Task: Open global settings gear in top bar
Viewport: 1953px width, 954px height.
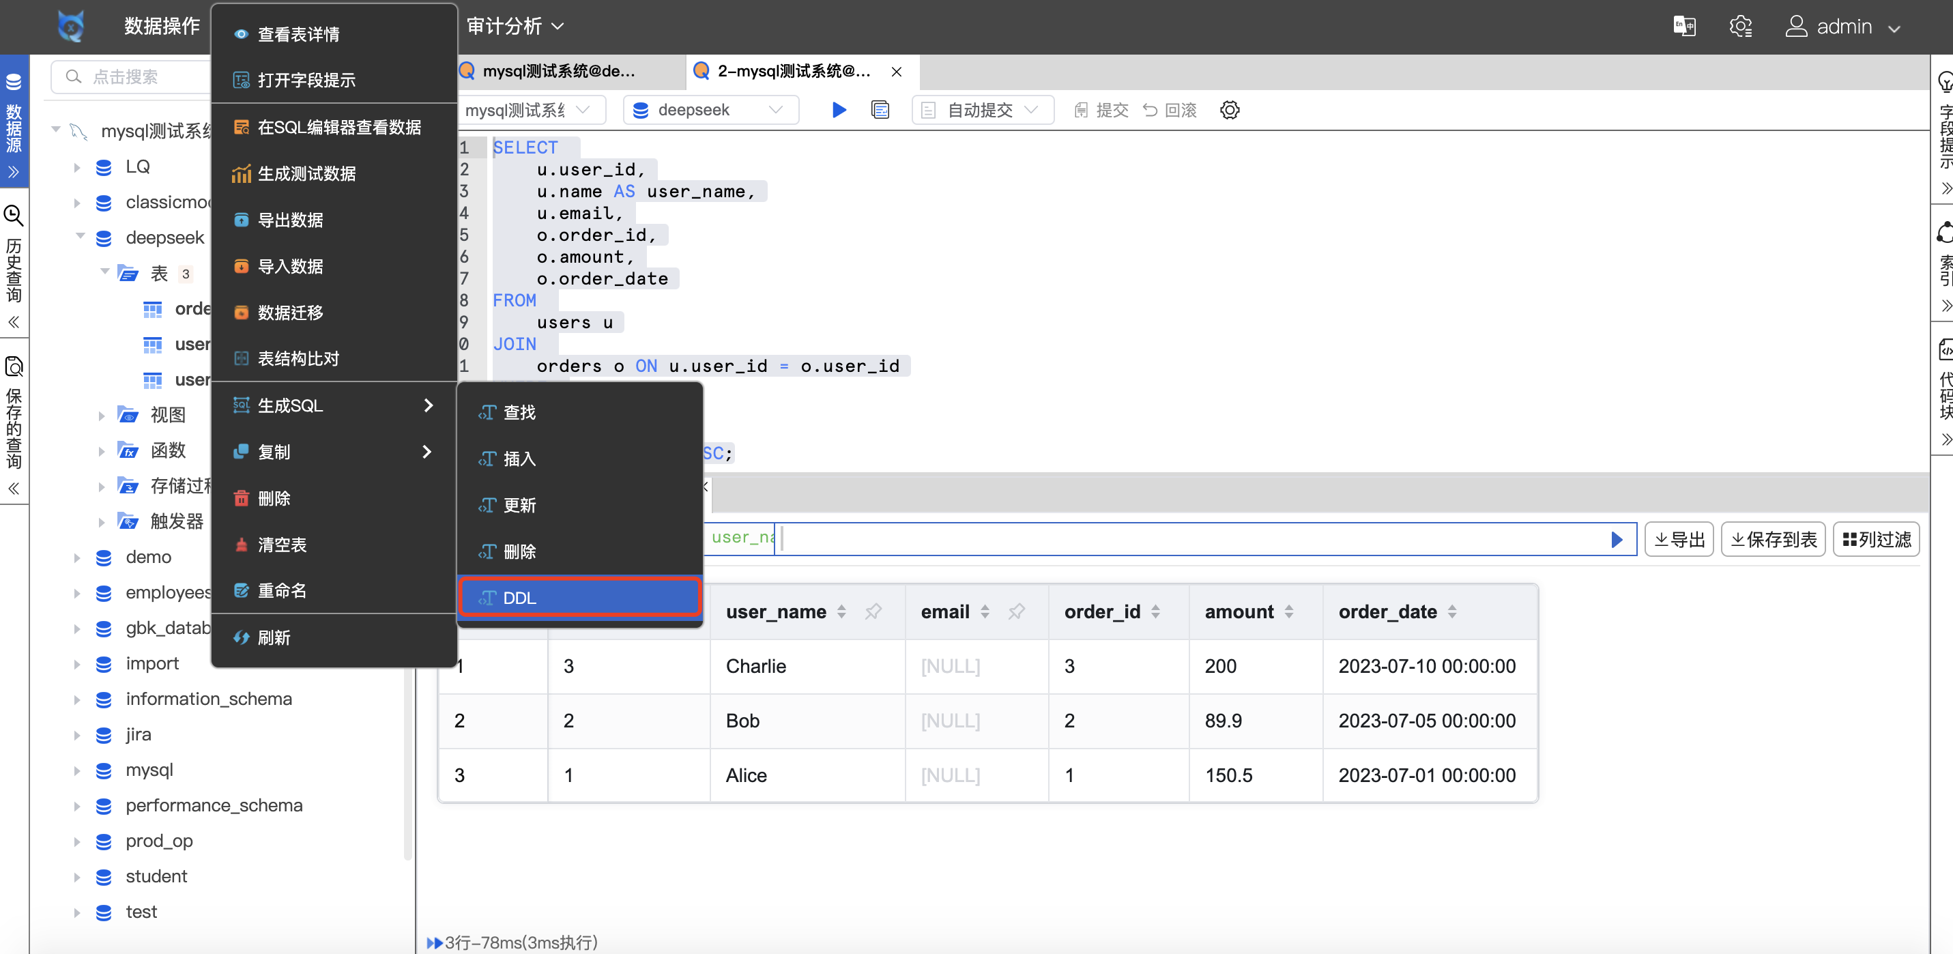Action: coord(1740,27)
